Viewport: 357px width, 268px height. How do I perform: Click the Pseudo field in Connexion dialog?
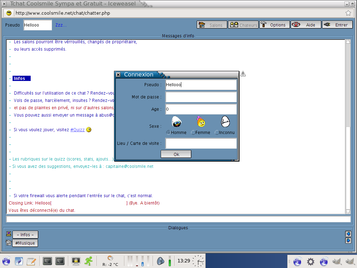201,84
